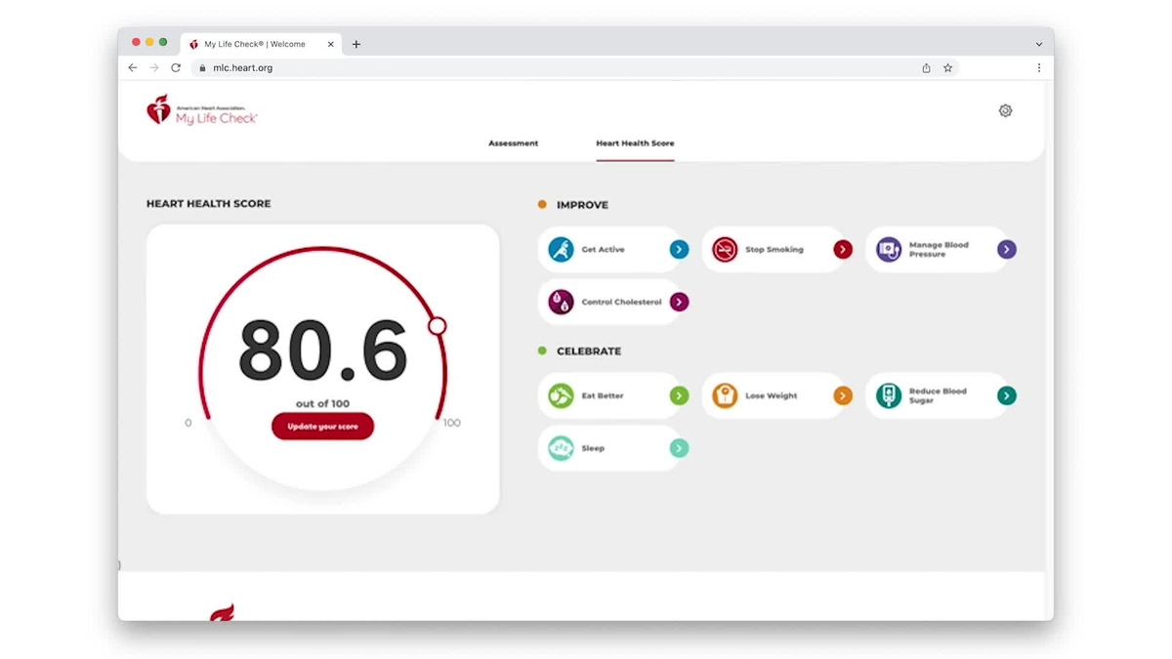Click the Manage Blood Pressure label text

point(939,249)
